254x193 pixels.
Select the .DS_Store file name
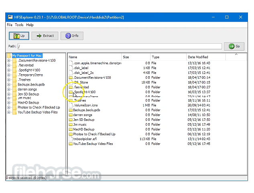click(81, 82)
